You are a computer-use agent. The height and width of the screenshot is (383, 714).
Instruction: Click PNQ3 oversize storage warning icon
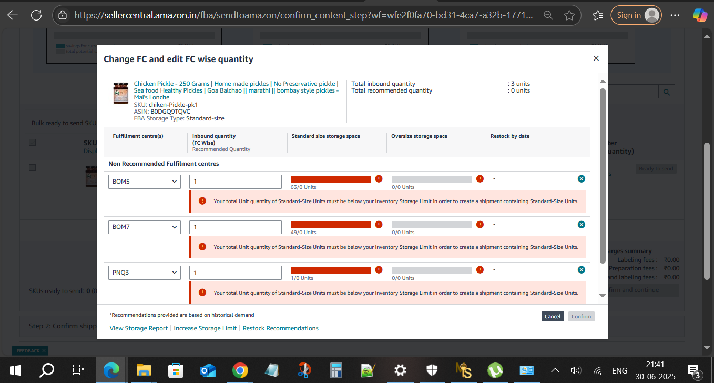click(x=480, y=270)
